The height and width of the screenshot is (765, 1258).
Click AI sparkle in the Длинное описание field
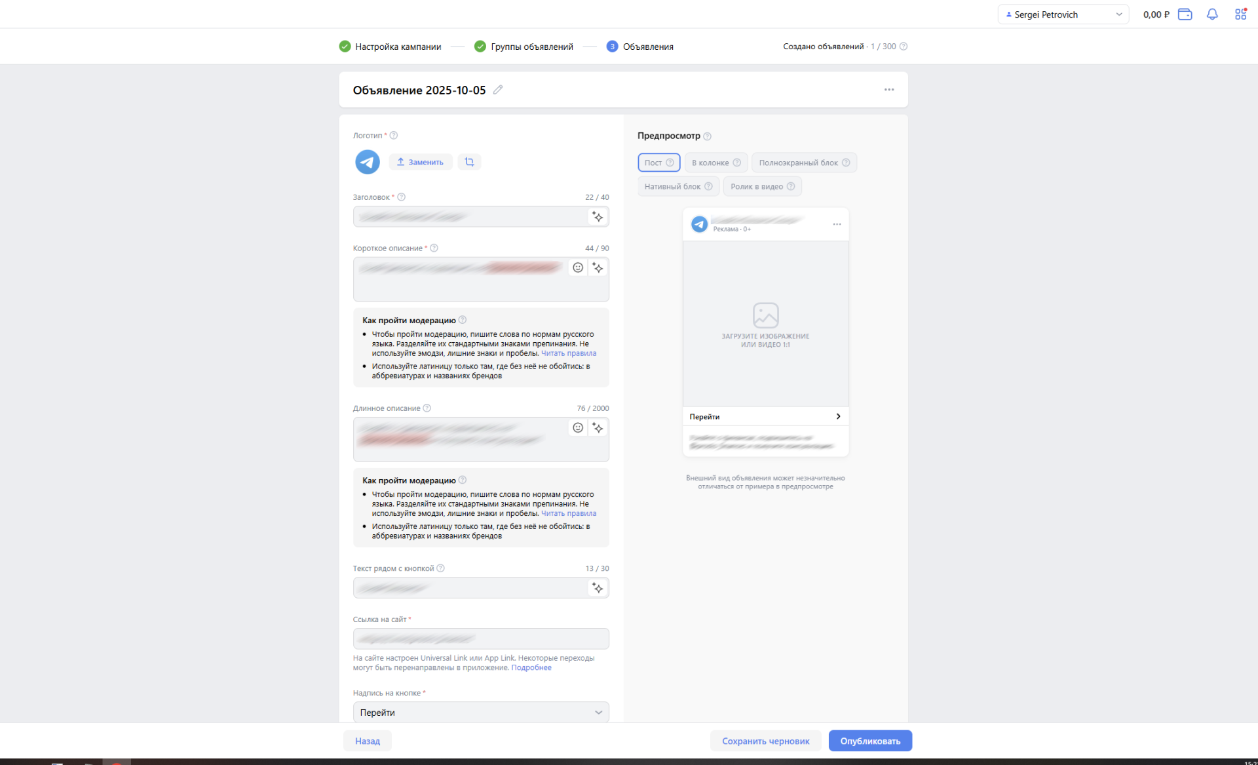pyautogui.click(x=598, y=428)
